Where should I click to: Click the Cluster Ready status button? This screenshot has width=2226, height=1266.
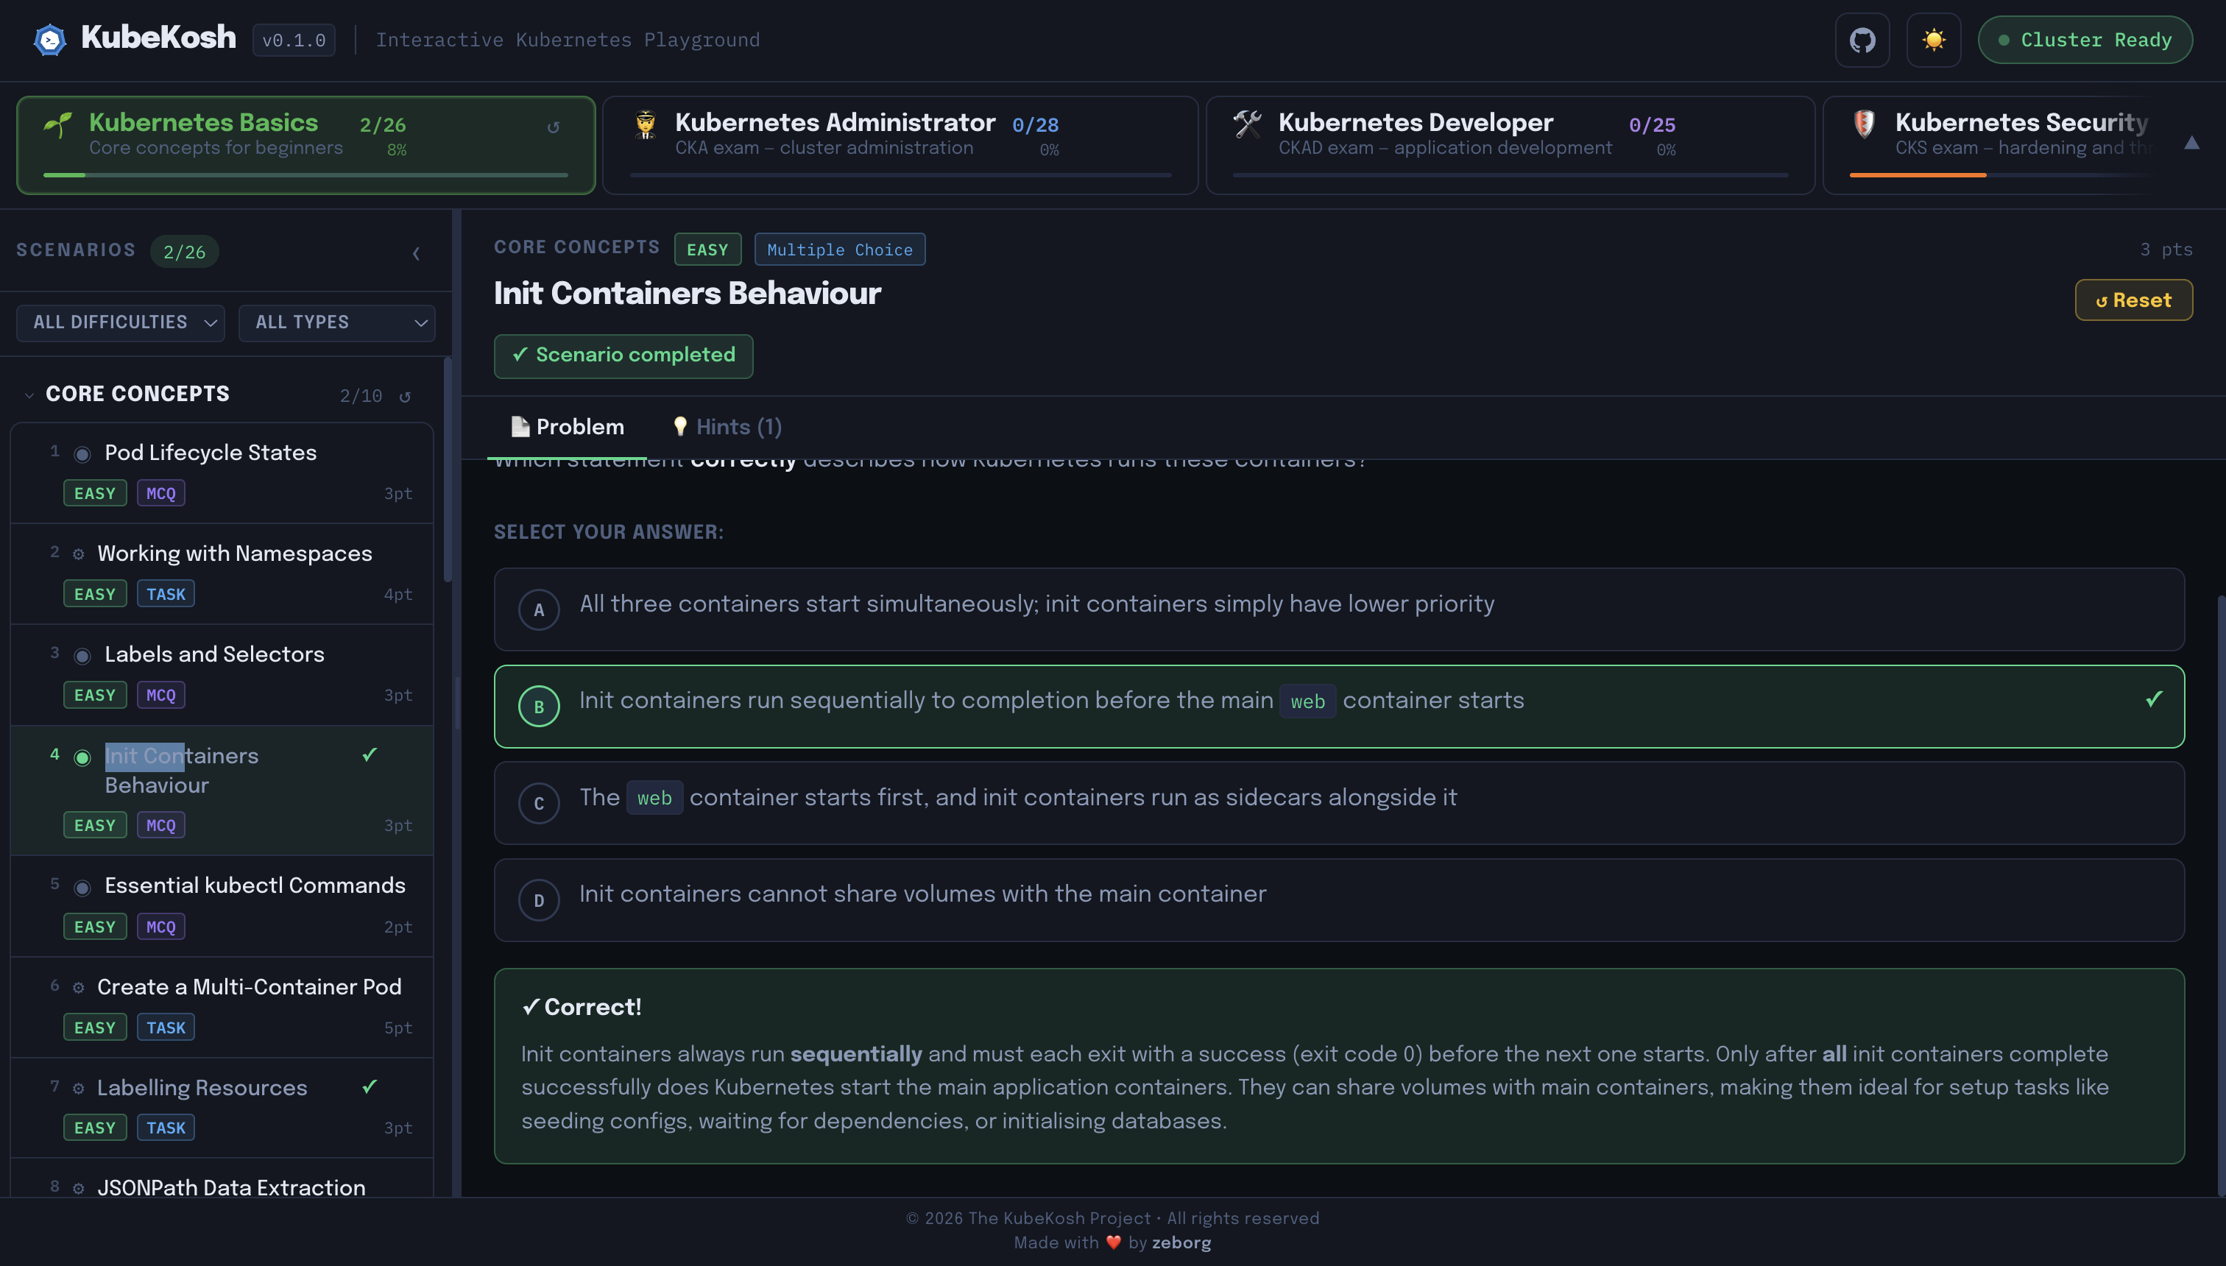[2085, 40]
